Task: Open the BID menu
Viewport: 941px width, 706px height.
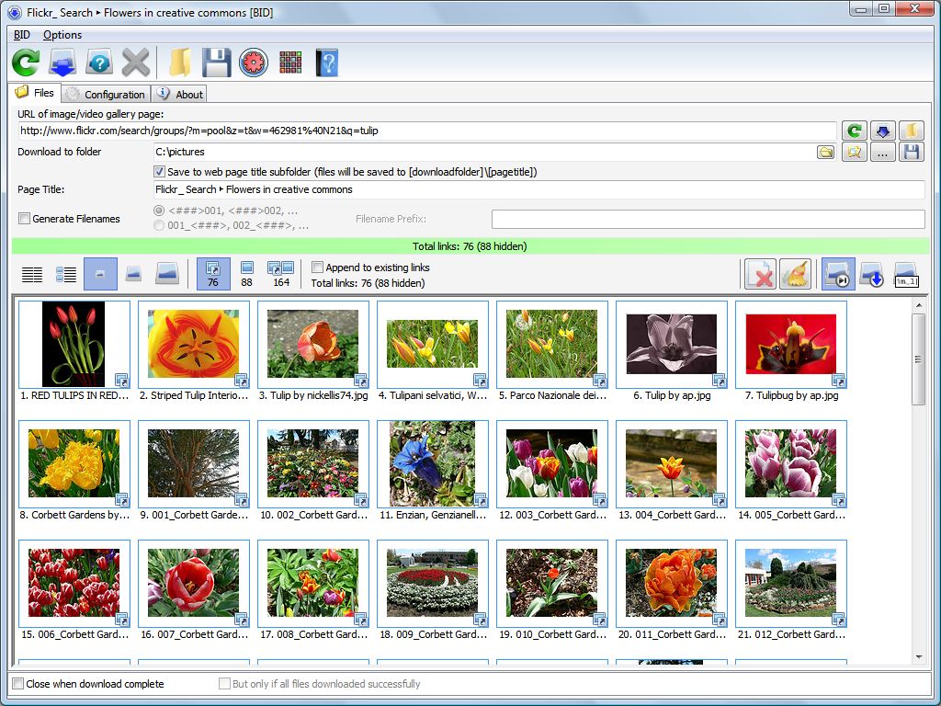Action: 21,35
